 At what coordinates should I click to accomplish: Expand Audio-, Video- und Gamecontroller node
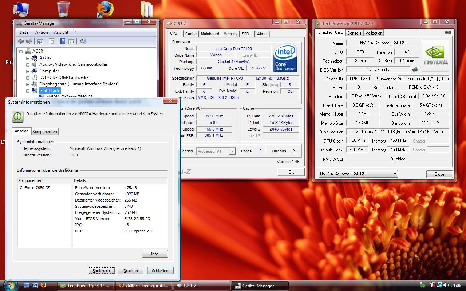[28, 64]
